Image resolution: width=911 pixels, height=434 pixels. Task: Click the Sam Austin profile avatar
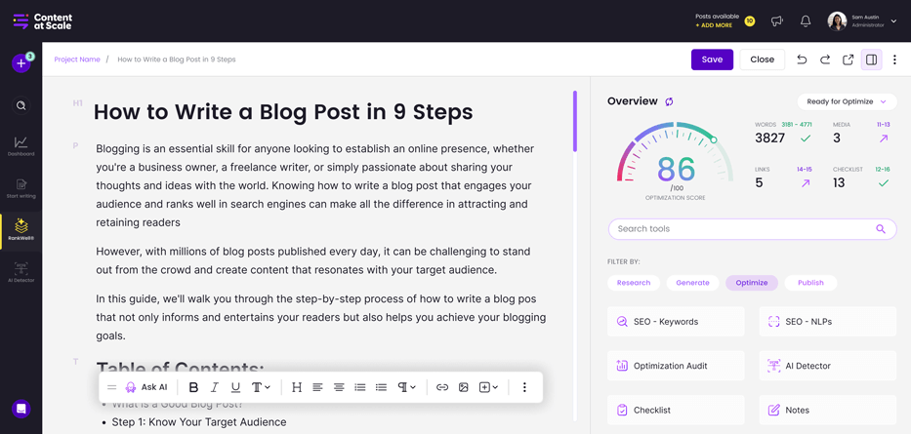click(x=837, y=21)
